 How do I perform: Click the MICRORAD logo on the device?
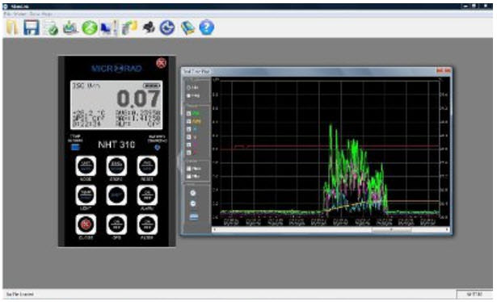[116, 69]
